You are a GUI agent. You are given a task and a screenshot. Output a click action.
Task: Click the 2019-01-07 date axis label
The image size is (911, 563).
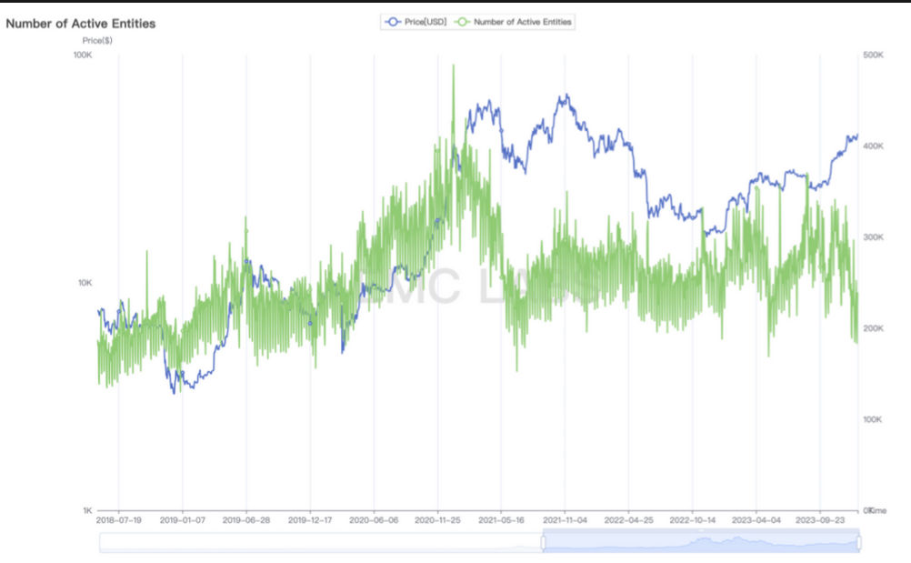pos(183,521)
